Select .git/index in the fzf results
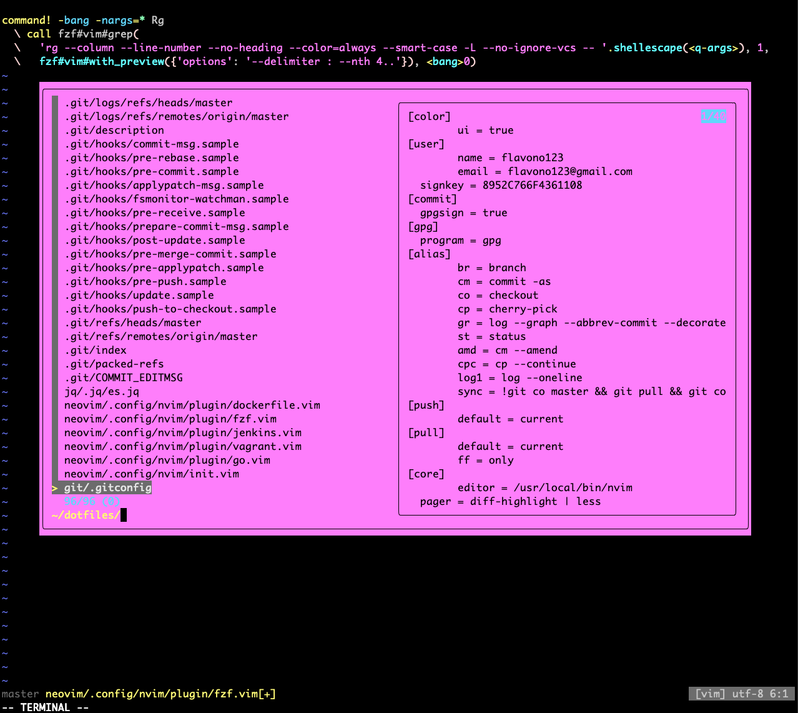Screen dimensions: 798x713 point(95,350)
